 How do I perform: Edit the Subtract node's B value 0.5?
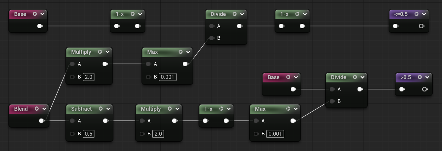tap(88, 134)
